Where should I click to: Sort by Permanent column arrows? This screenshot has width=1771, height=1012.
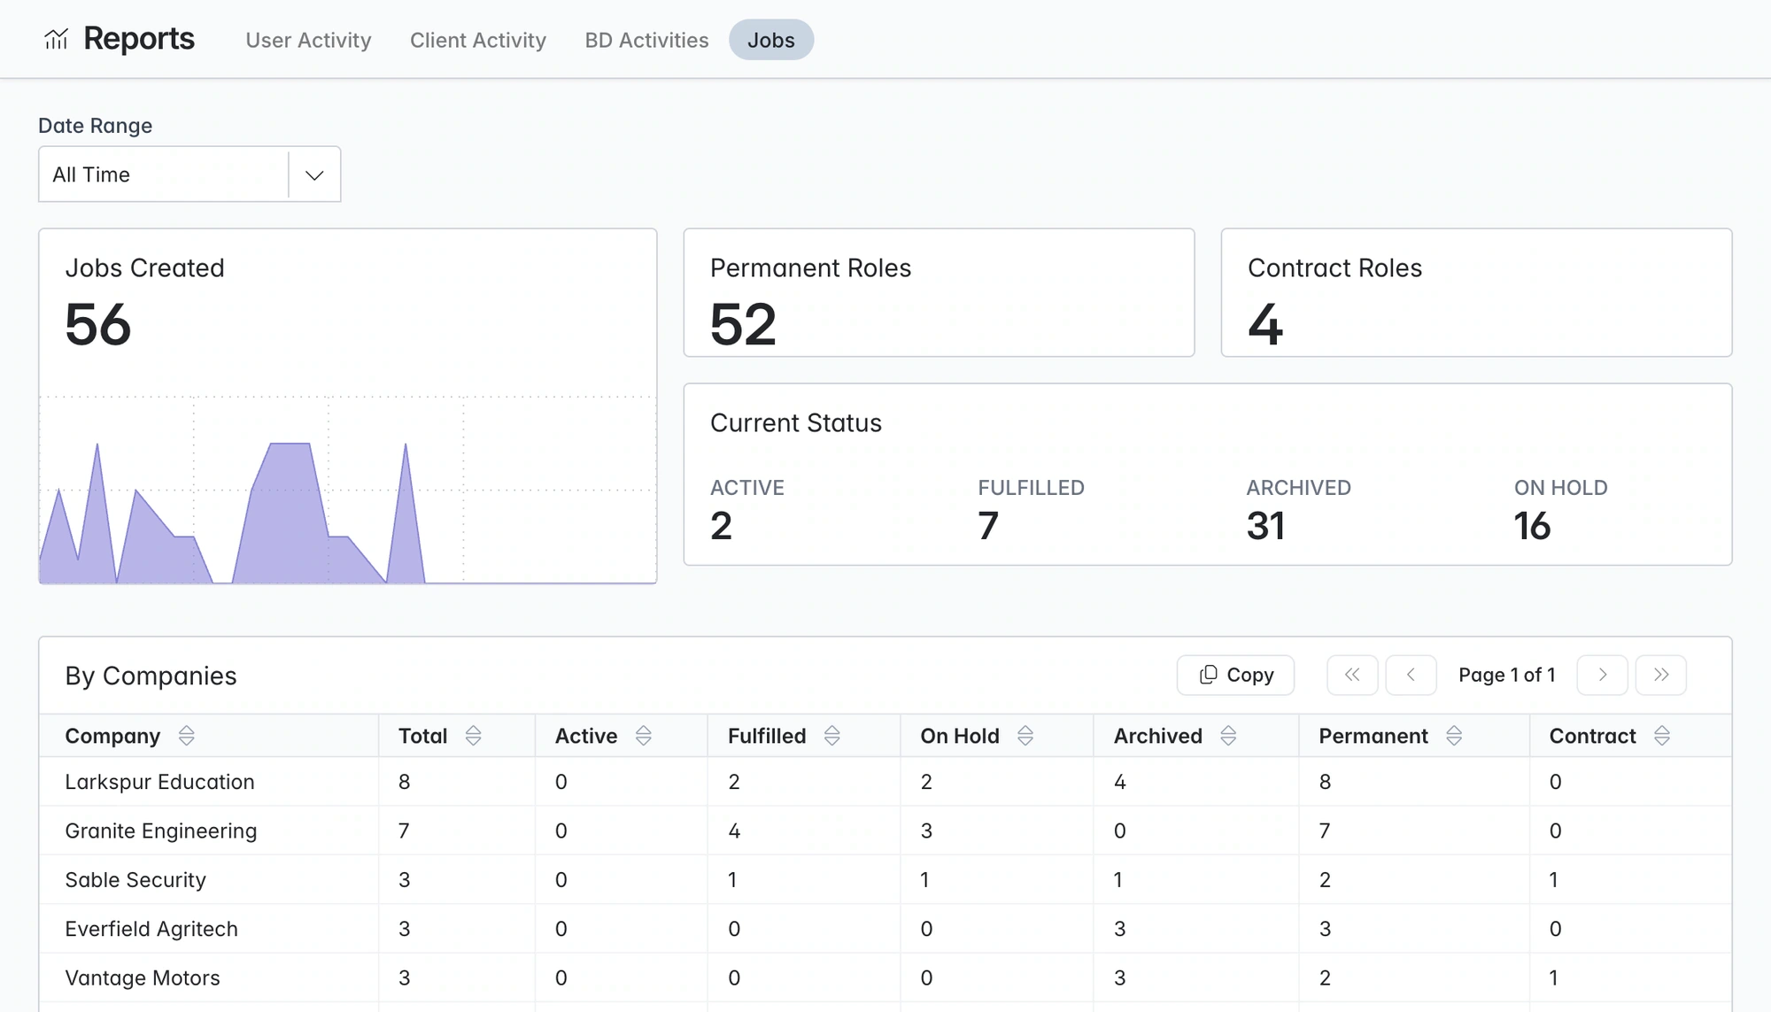tap(1454, 736)
